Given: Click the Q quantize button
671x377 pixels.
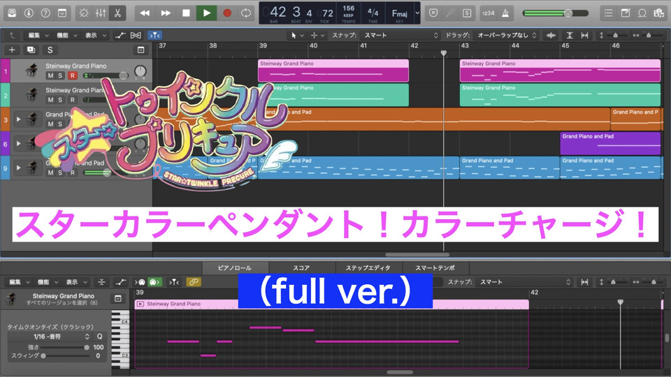Looking at the screenshot, I should click(x=99, y=337).
